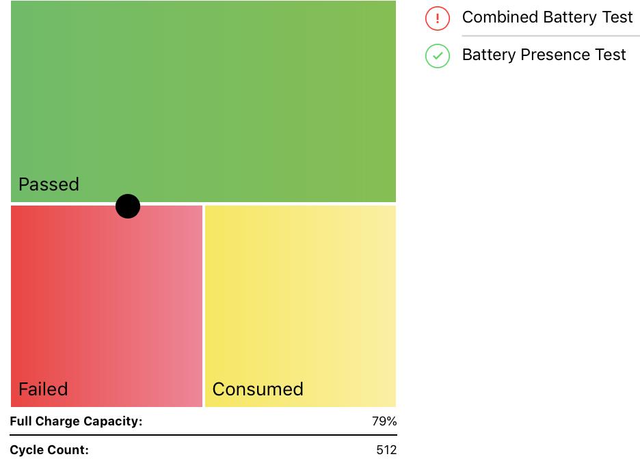Click the separator line above Cycle Count

pyautogui.click(x=203, y=435)
